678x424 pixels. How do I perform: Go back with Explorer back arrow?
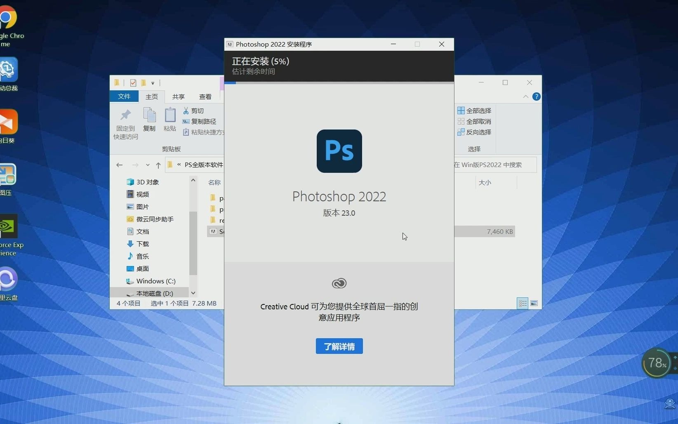point(120,165)
